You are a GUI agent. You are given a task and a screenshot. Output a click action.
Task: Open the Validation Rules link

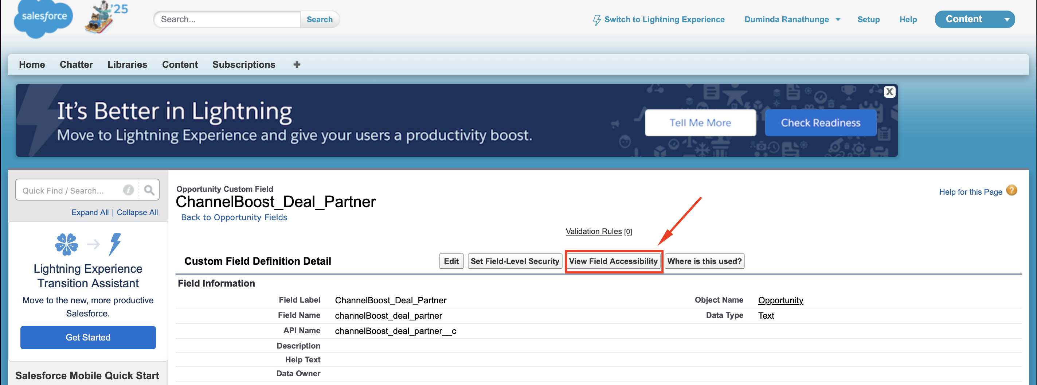(x=593, y=231)
